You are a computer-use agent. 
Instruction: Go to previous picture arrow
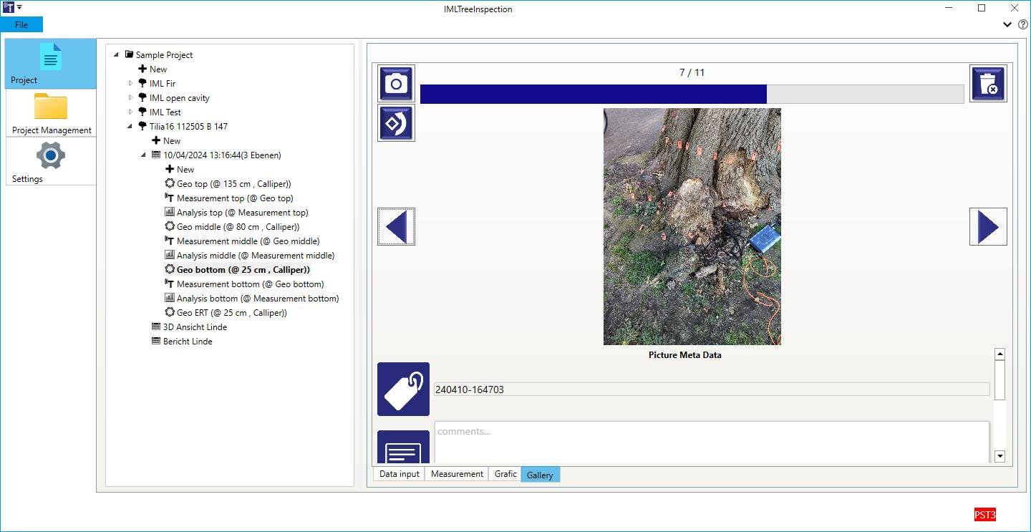tap(396, 227)
